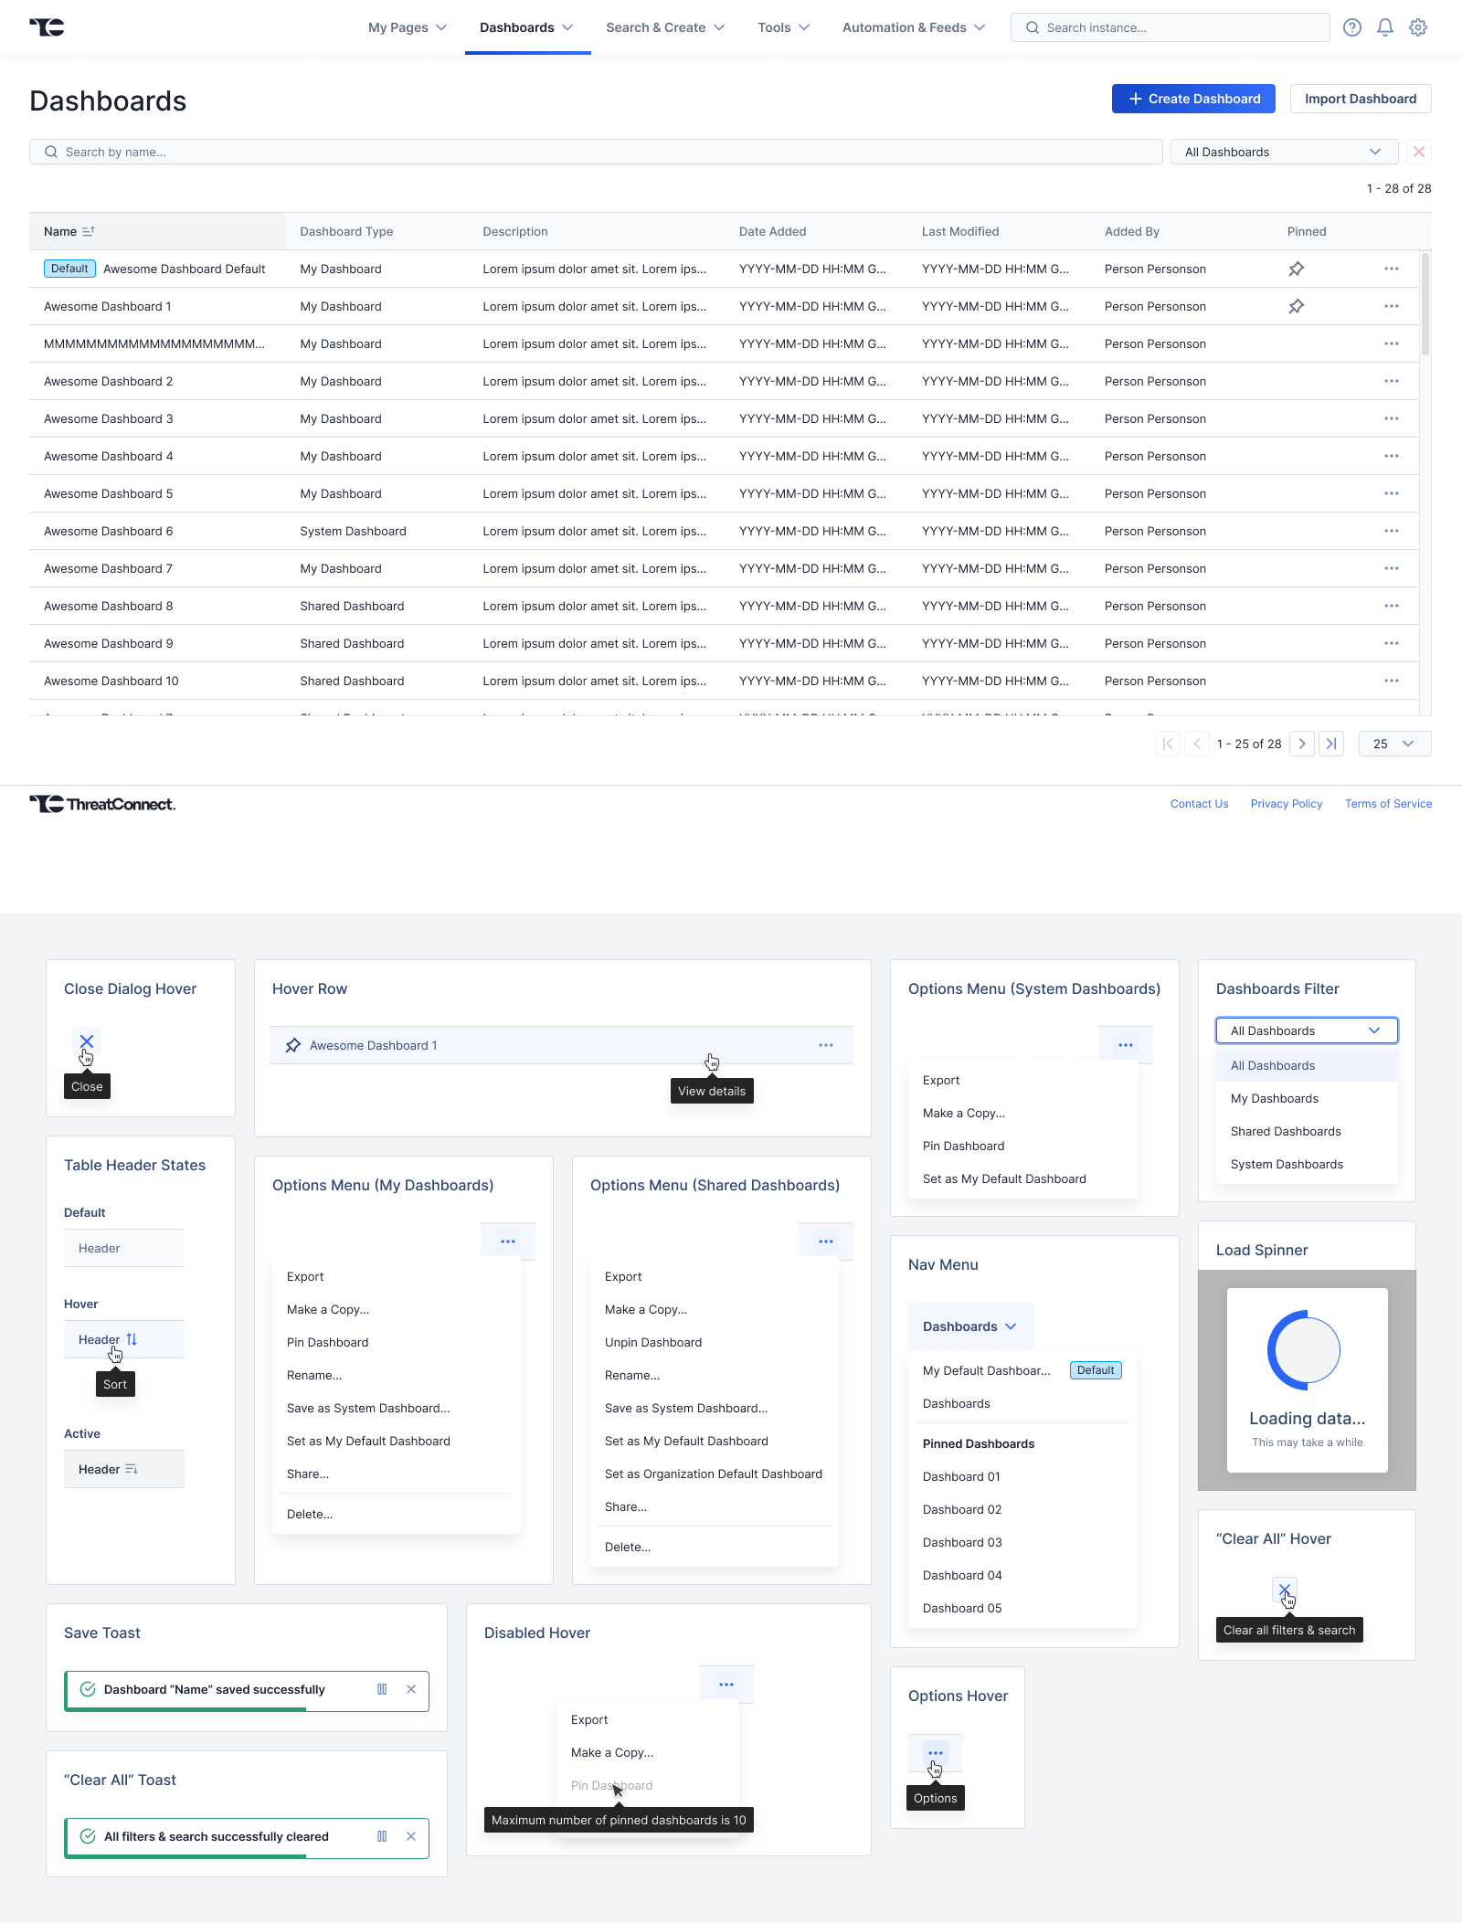Image resolution: width=1462 pixels, height=1923 pixels.
Task: Click the Create Dashboard button
Action: [x=1193, y=99]
